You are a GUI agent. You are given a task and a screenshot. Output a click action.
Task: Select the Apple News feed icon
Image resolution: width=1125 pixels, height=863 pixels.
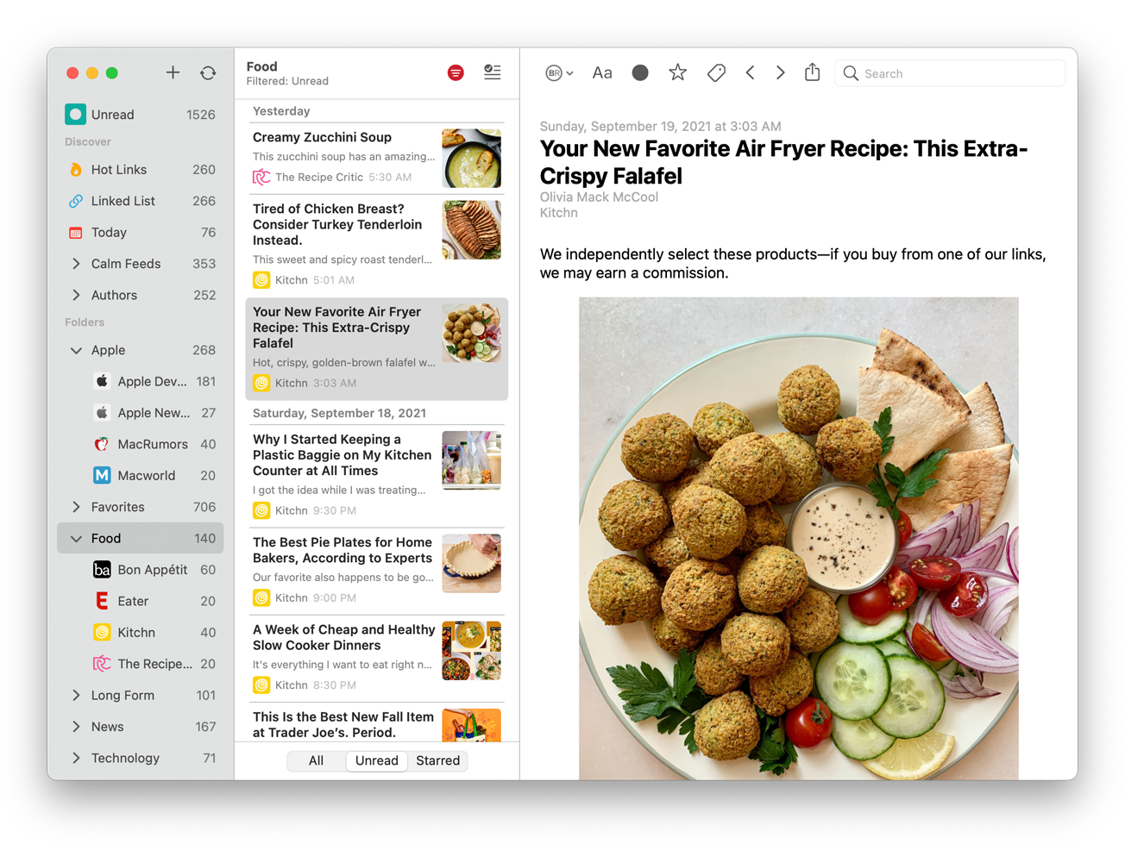coord(102,413)
